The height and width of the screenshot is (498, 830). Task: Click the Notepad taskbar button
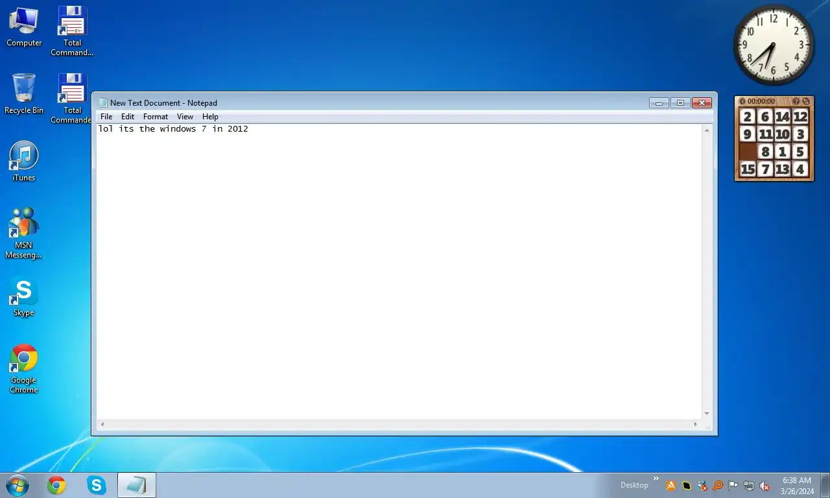pos(137,485)
